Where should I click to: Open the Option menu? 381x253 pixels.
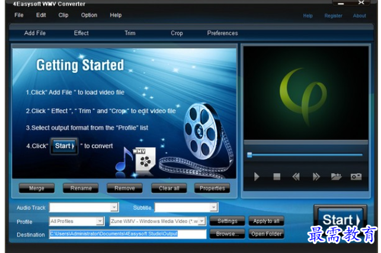[x=89, y=15]
